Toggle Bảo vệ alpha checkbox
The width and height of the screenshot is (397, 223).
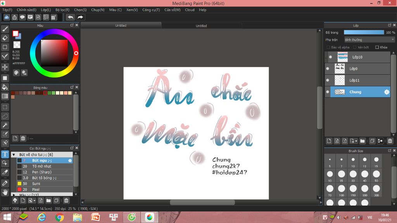click(x=328, y=47)
